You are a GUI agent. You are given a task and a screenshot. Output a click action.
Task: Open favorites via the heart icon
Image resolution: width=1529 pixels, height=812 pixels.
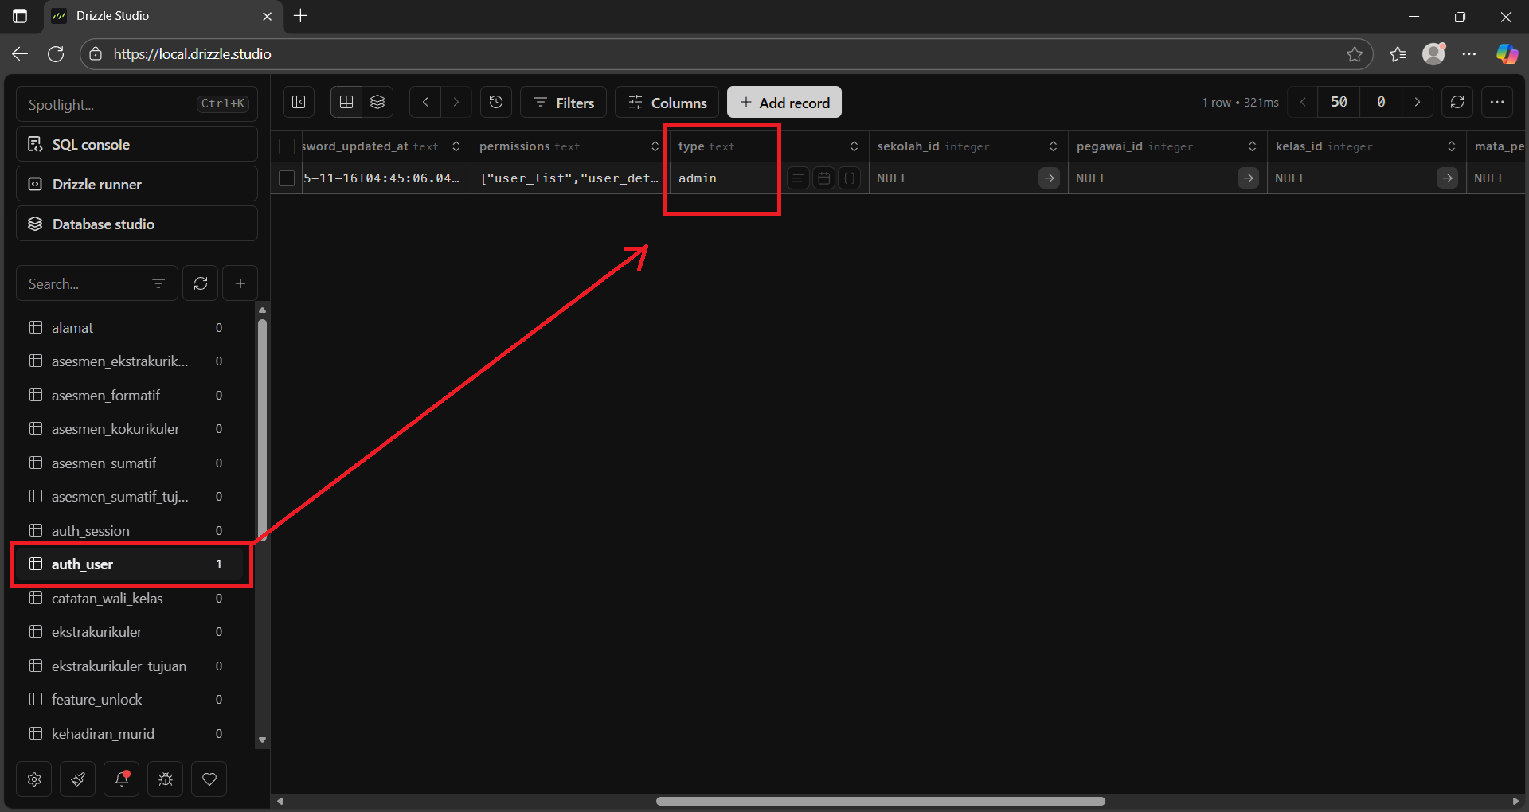(209, 779)
